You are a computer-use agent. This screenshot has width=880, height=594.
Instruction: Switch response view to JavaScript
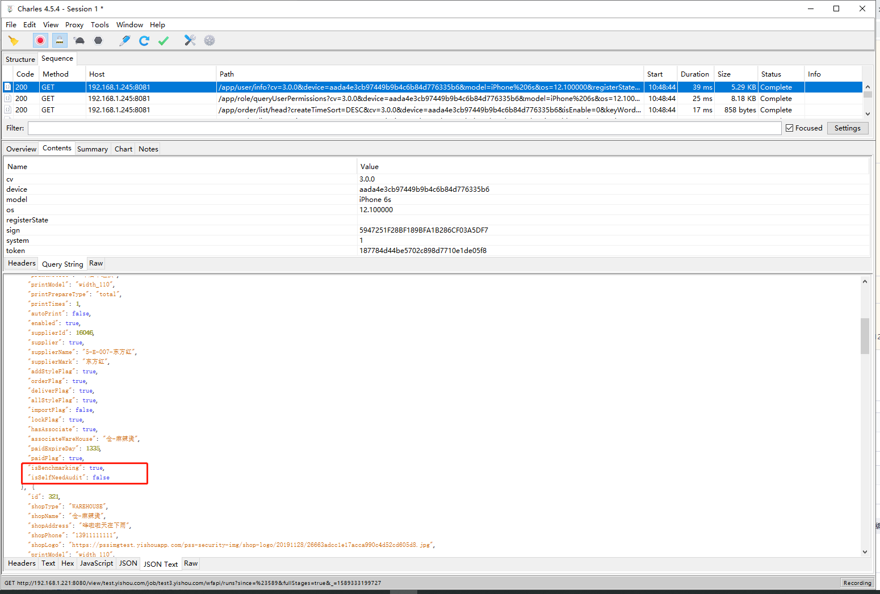97,563
